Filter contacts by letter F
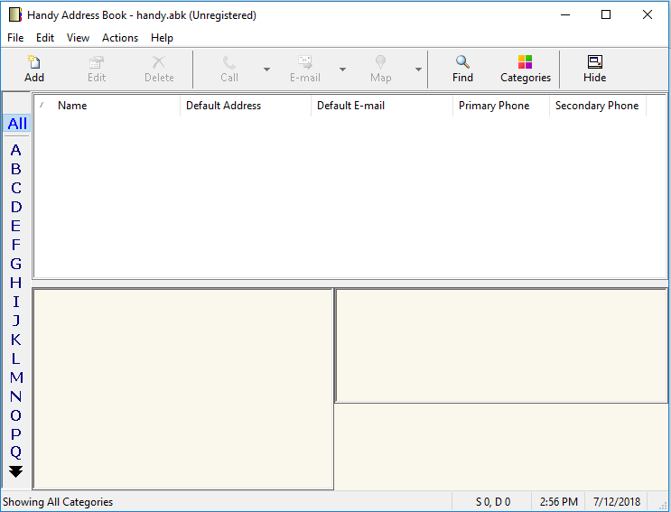 (16, 244)
